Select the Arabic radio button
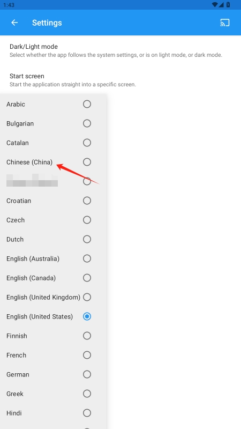The height and width of the screenshot is (429, 241). [x=87, y=104]
